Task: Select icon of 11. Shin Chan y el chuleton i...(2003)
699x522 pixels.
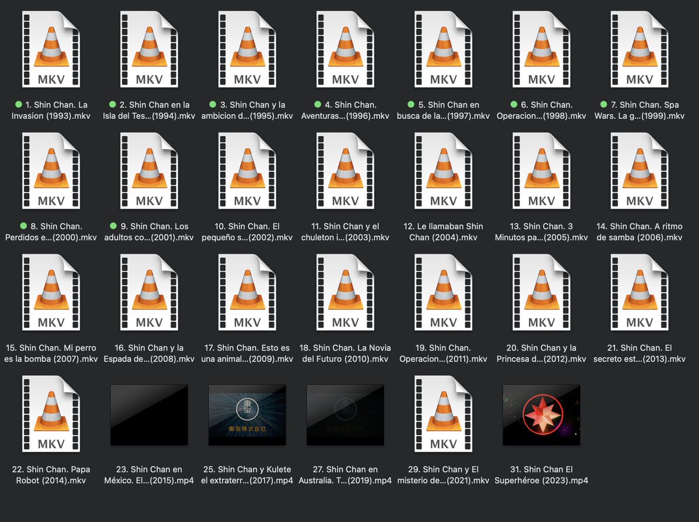Action: [345, 171]
